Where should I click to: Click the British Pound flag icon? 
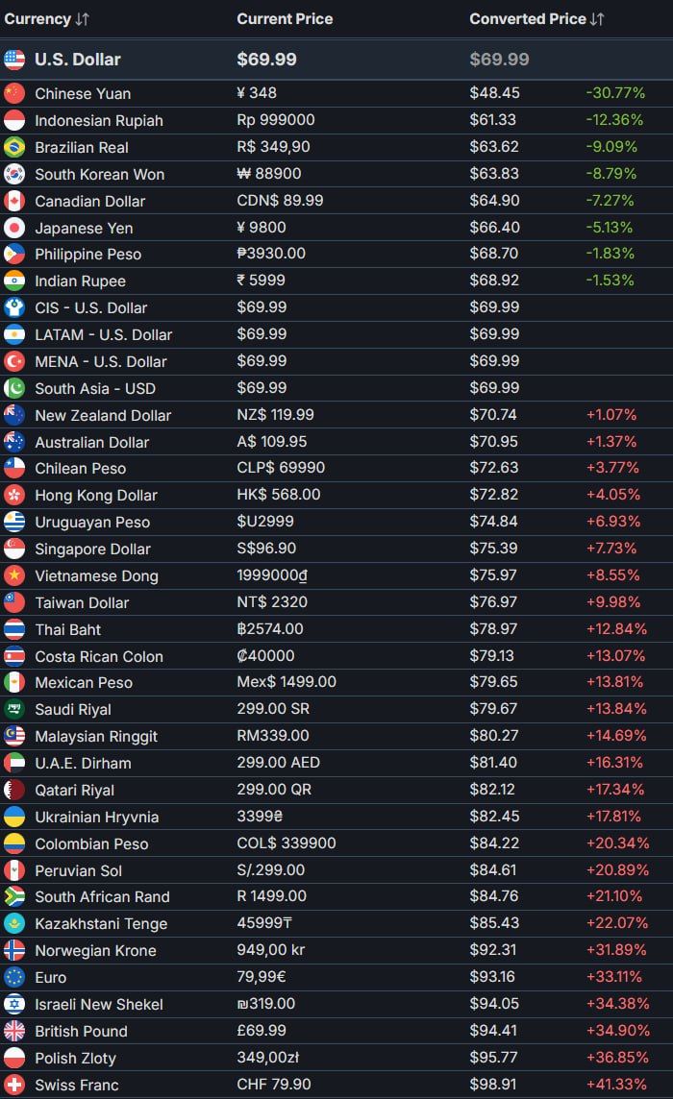coord(14,1031)
